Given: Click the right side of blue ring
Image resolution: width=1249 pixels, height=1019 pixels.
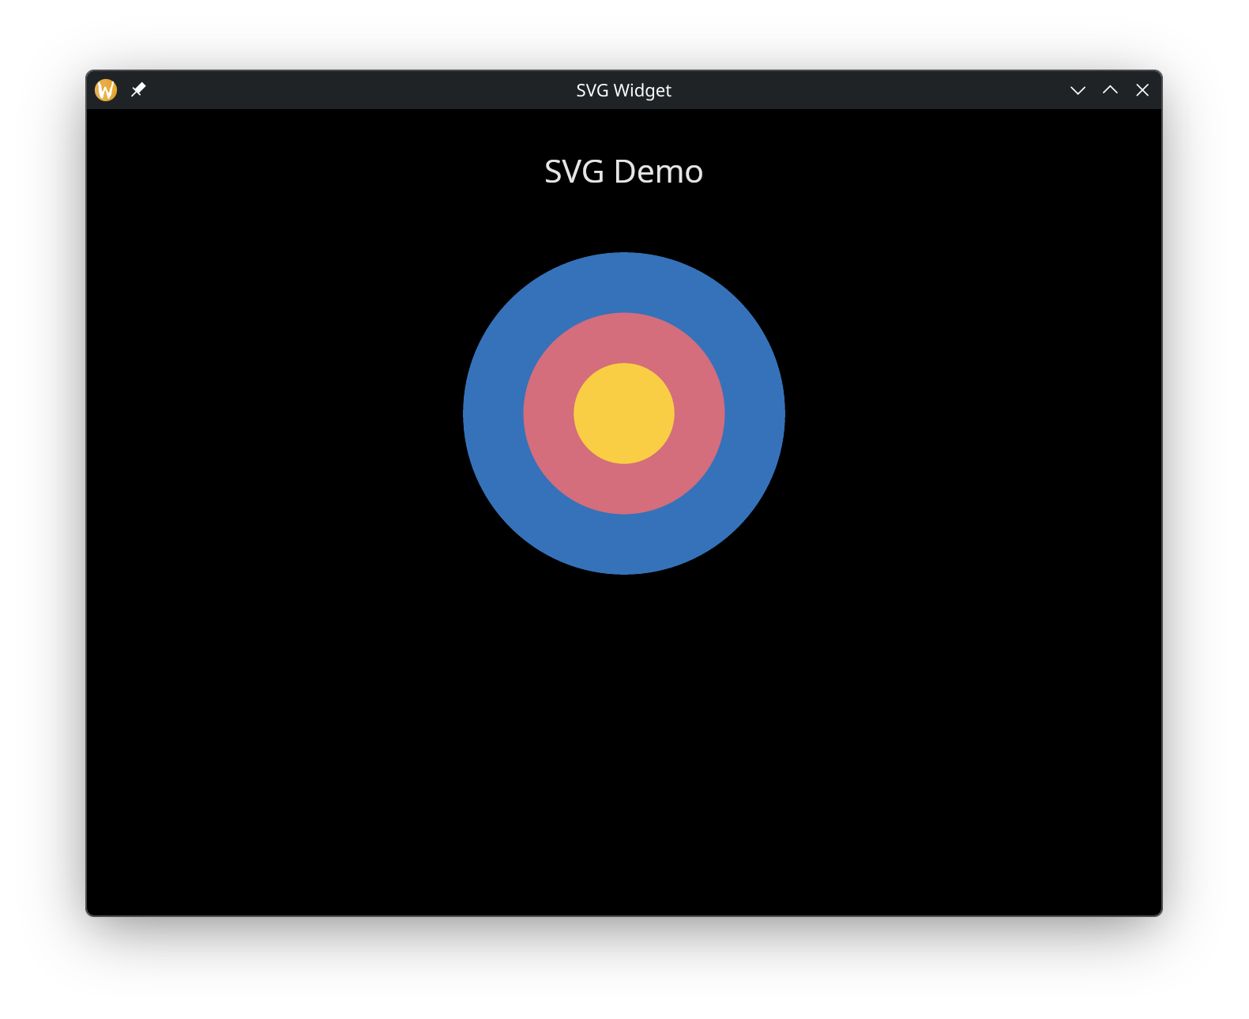Looking at the screenshot, I should point(755,413).
